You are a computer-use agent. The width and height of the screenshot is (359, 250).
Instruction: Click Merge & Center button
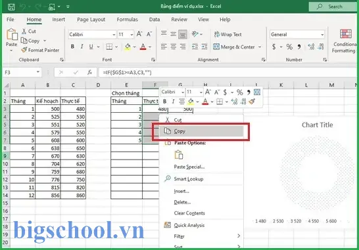[x=234, y=47]
